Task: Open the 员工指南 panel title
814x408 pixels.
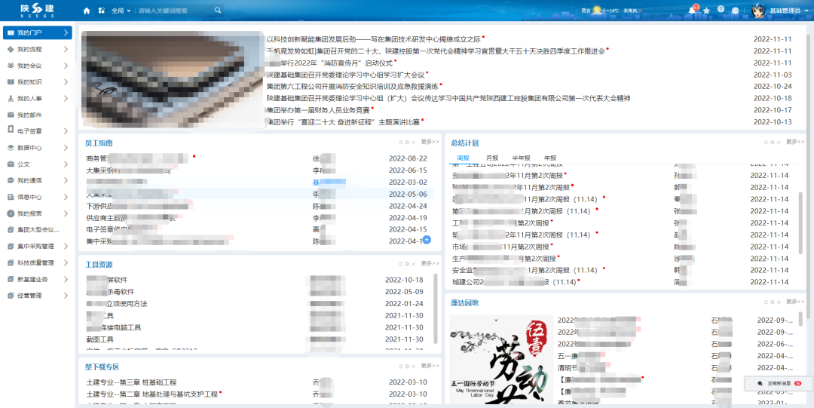Action: (x=99, y=143)
